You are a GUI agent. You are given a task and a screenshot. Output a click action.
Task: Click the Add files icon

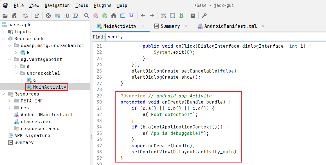click(14, 16)
